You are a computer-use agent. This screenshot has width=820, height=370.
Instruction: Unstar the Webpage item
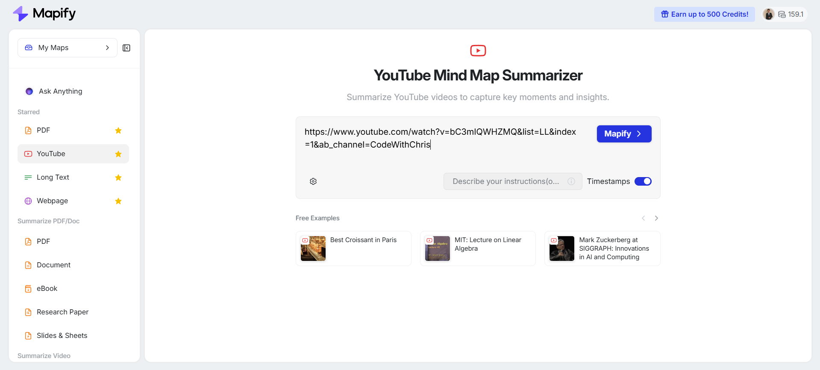(x=118, y=201)
